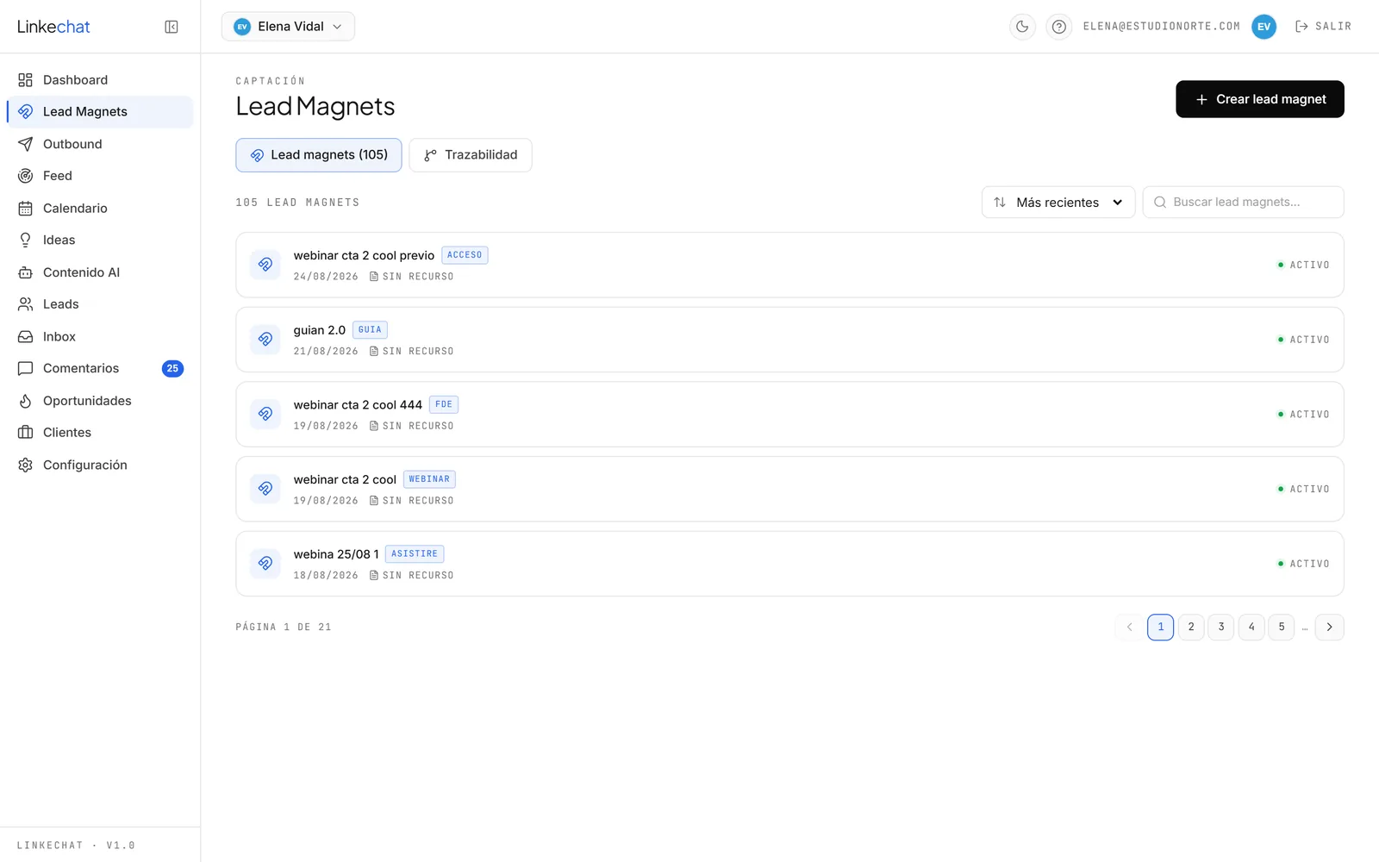
Task: Select Lead Magnets in the sidebar
Action: coord(100,112)
